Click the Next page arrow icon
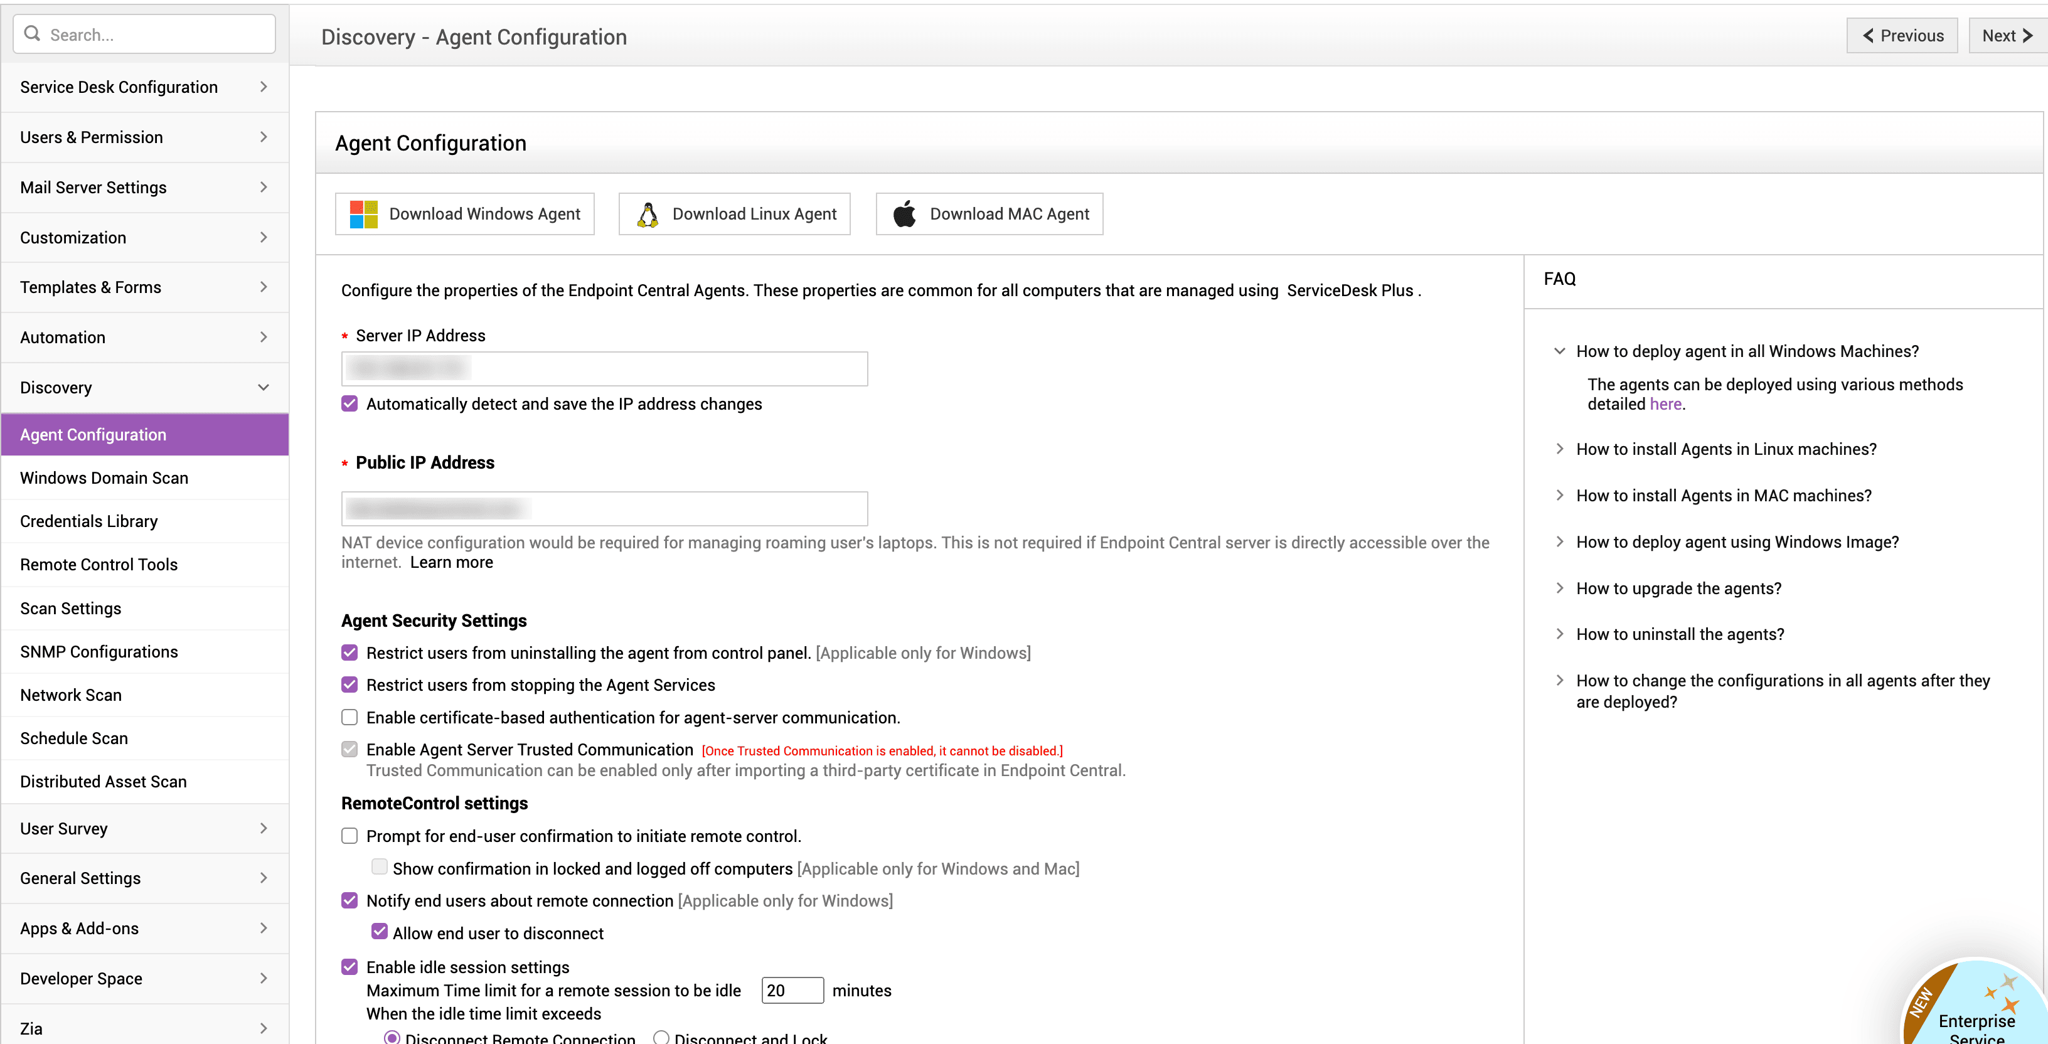Image resolution: width=2048 pixels, height=1044 pixels. coord(2027,36)
